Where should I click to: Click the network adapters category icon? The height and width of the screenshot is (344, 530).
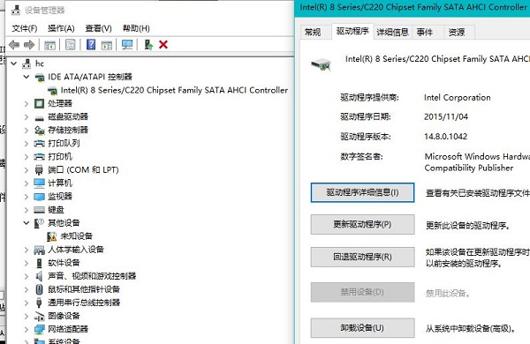coord(39,329)
